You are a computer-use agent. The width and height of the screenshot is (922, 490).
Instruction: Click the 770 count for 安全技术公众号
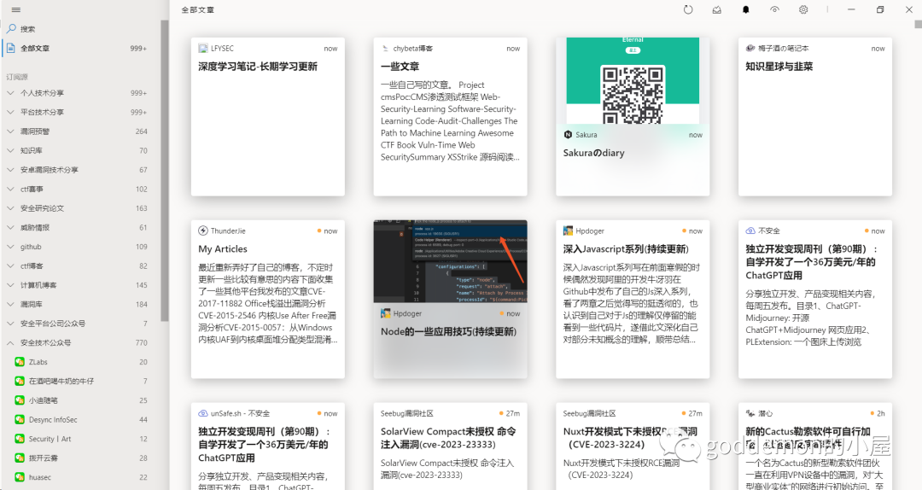click(x=142, y=342)
